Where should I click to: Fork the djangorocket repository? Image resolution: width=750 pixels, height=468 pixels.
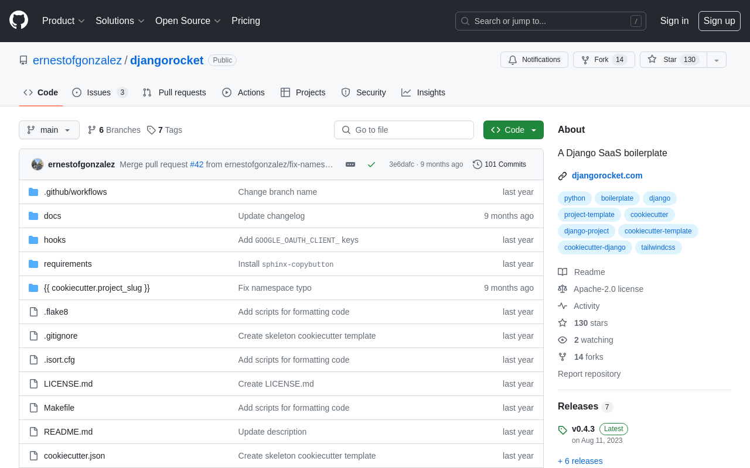[604, 60]
